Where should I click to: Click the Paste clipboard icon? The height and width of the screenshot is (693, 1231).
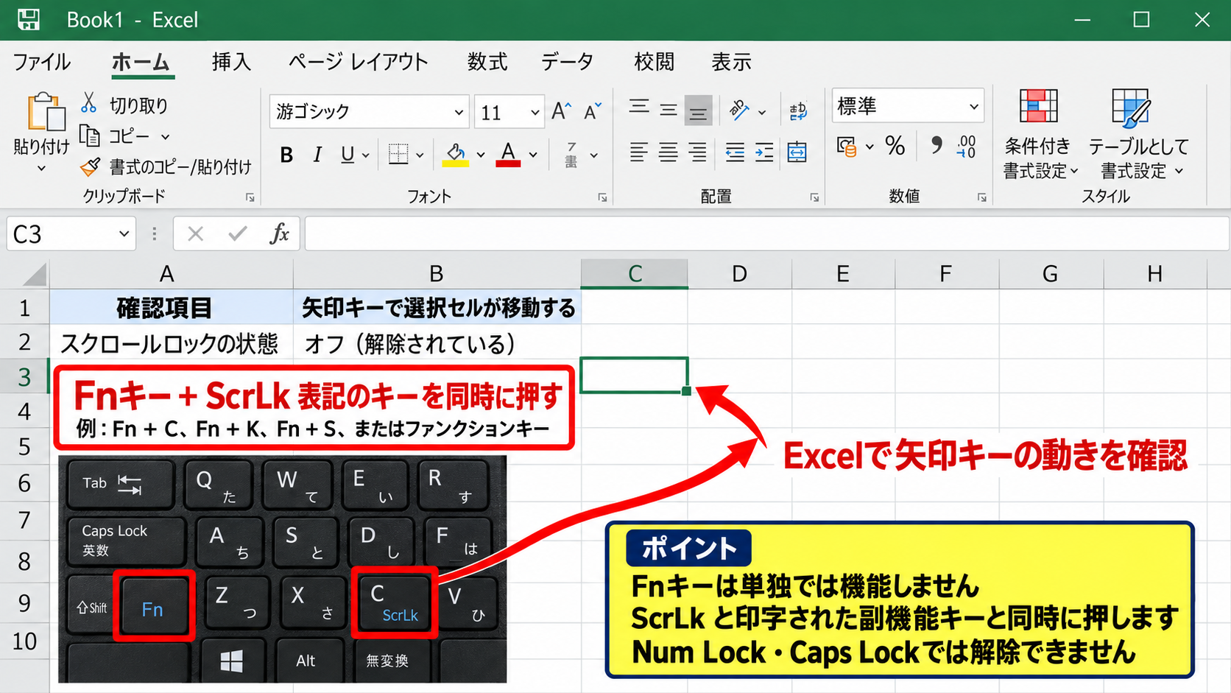46,112
